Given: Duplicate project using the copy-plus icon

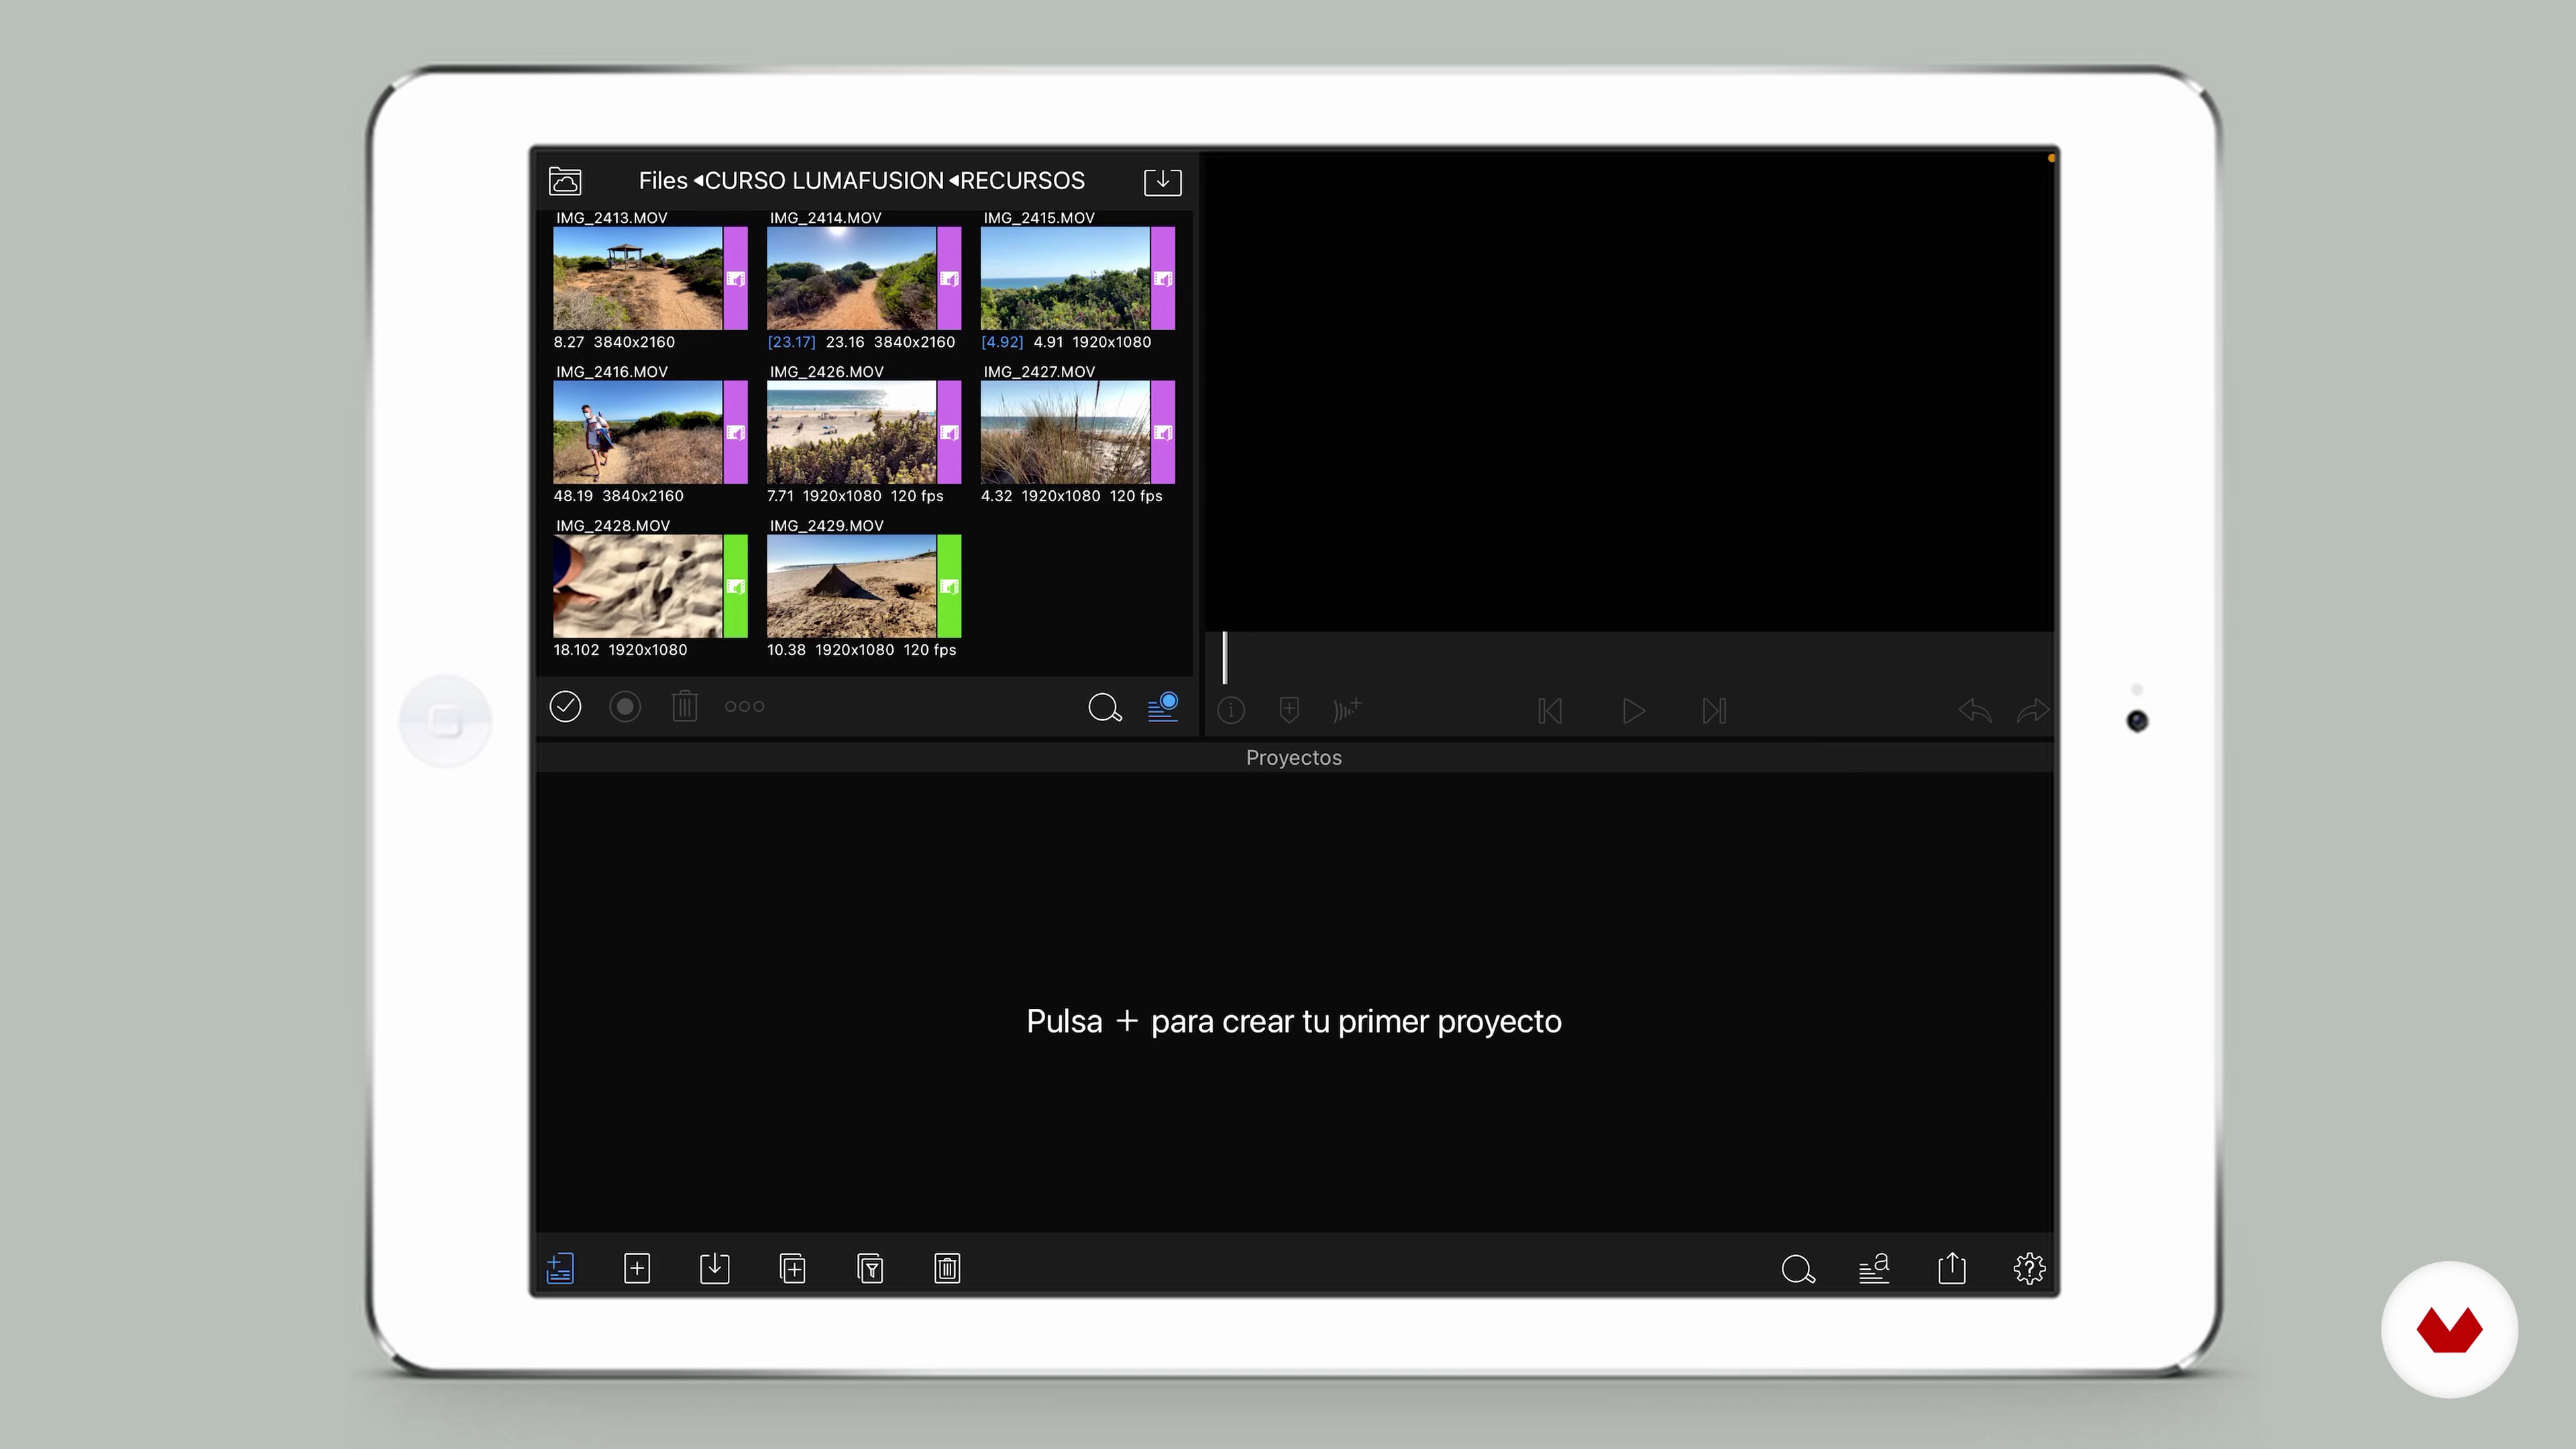Looking at the screenshot, I should [x=792, y=1268].
